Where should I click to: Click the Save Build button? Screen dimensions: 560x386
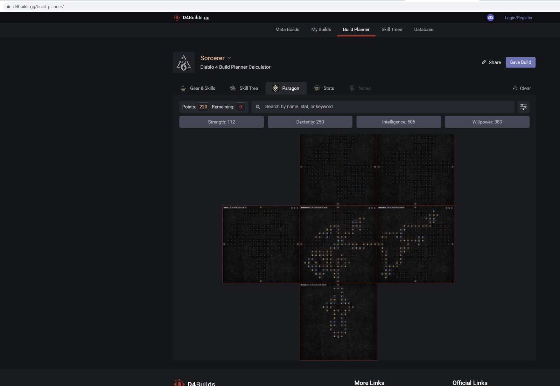coord(520,62)
